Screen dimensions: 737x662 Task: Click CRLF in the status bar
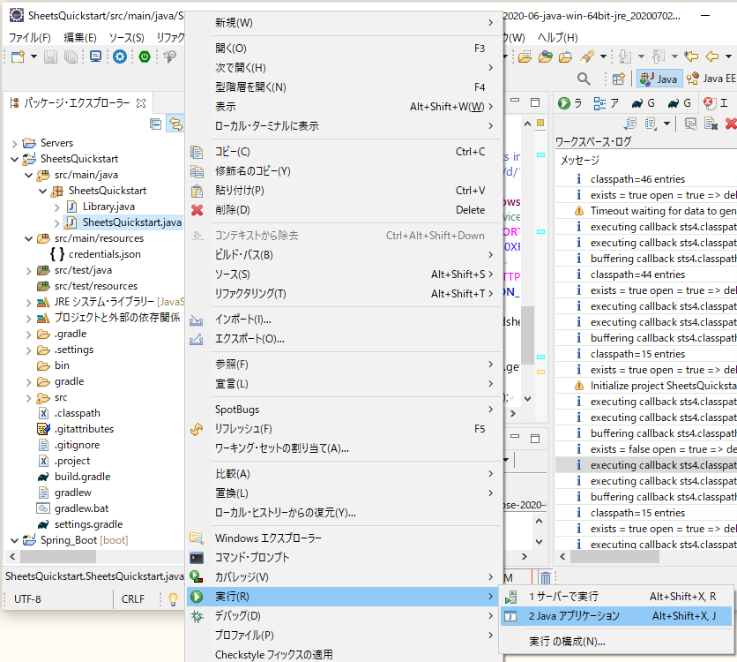coord(133,597)
